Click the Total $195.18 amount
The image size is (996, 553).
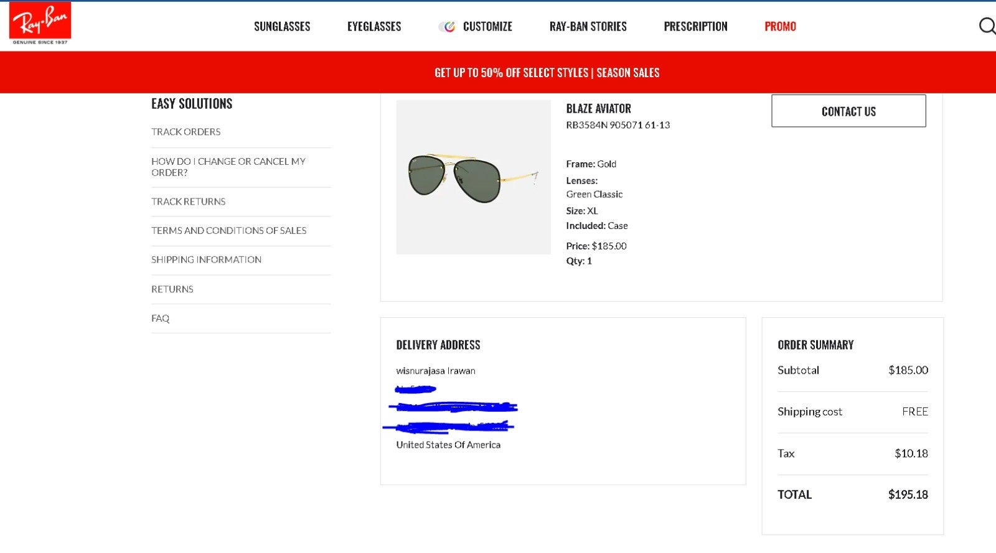pyautogui.click(x=908, y=495)
